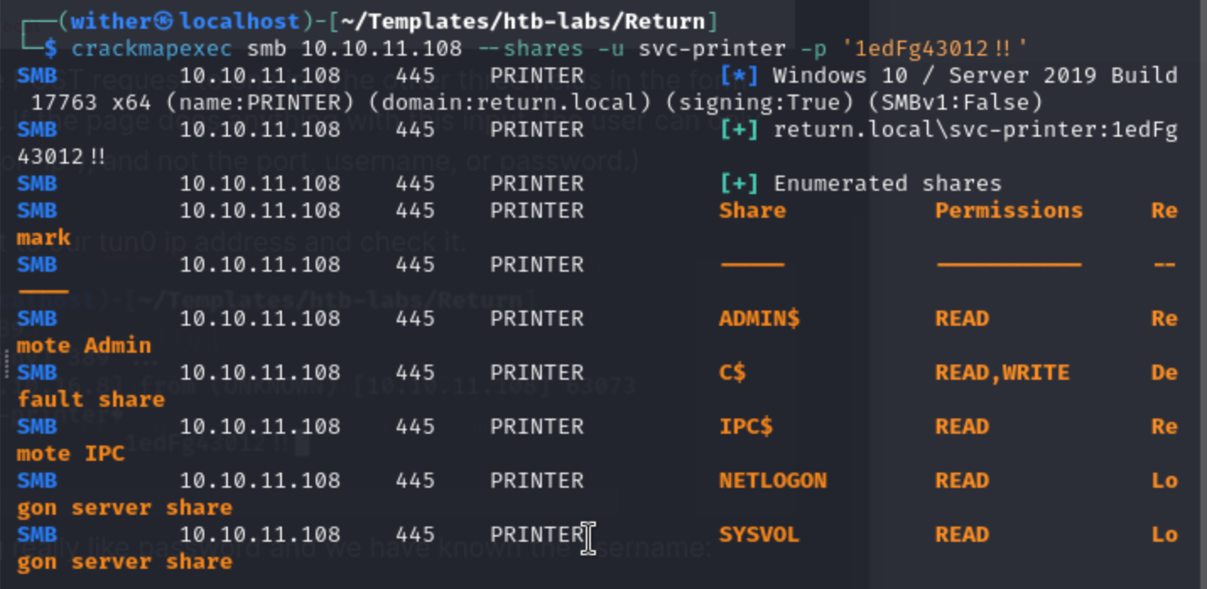The height and width of the screenshot is (589, 1207).
Task: Click the Share column header
Action: click(752, 210)
